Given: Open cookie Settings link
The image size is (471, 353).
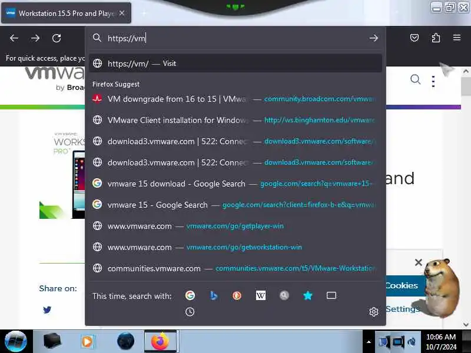Looking at the screenshot, I should click(x=403, y=309).
